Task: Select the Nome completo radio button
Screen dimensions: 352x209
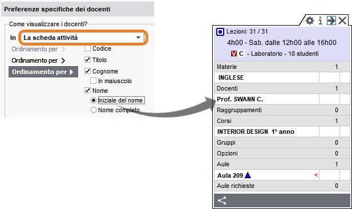Action: click(x=94, y=110)
